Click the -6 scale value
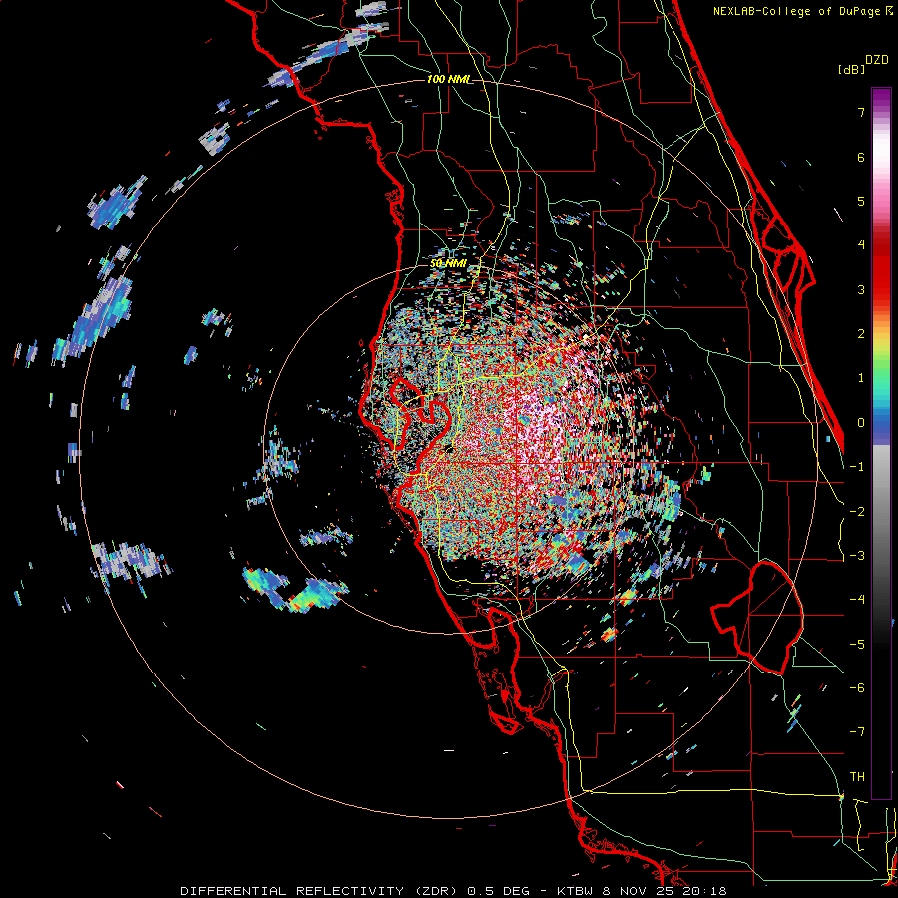Image resolution: width=898 pixels, height=898 pixels. pos(857,688)
